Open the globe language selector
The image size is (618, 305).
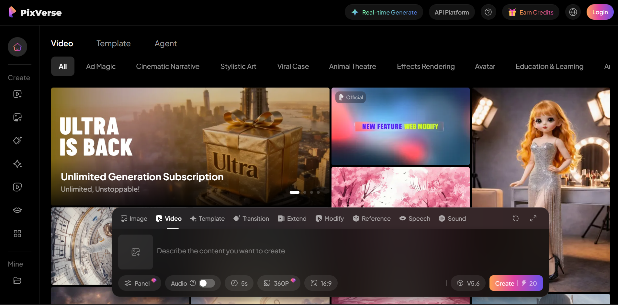tap(573, 12)
